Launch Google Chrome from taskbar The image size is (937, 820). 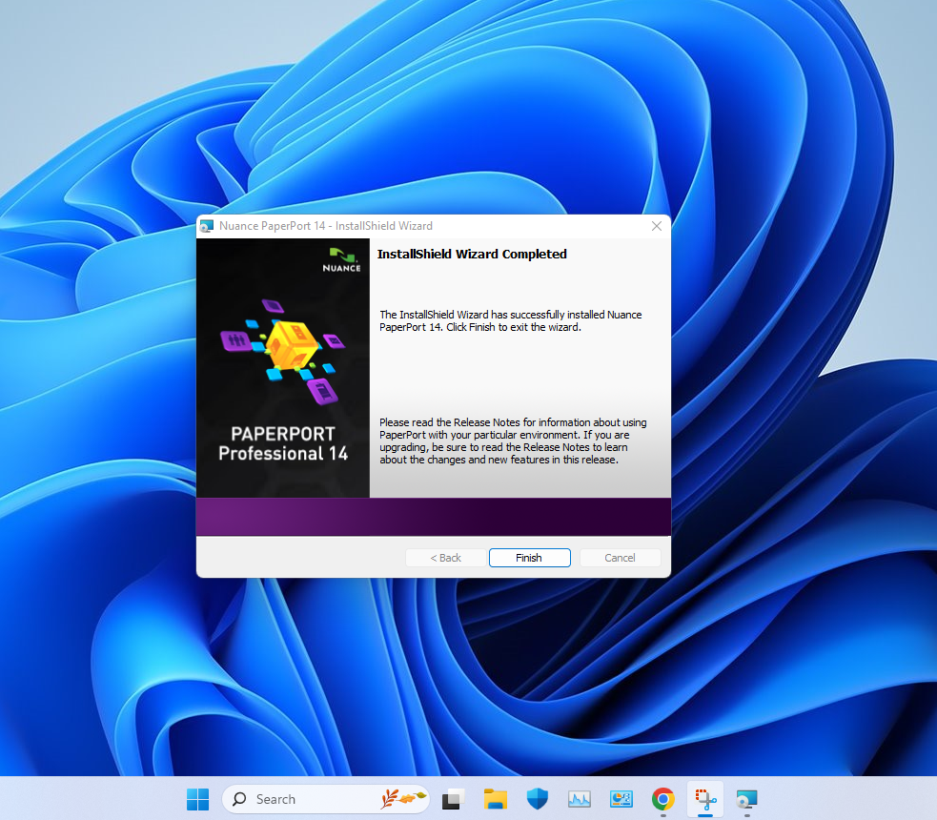coord(663,799)
